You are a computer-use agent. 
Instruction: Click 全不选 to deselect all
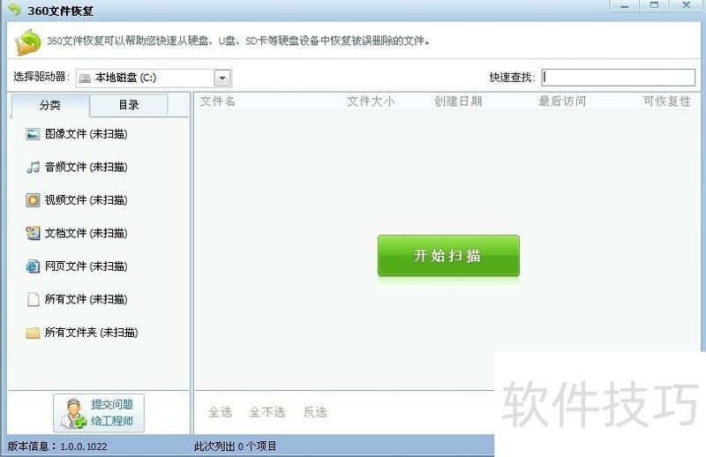click(267, 412)
